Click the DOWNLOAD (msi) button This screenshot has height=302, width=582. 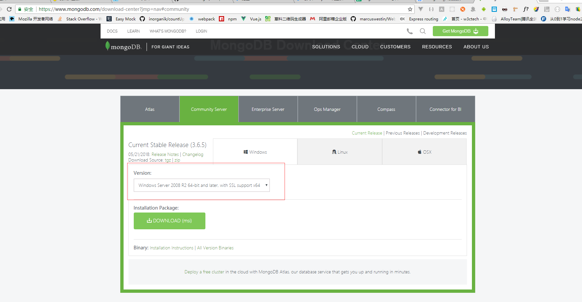[170, 221]
